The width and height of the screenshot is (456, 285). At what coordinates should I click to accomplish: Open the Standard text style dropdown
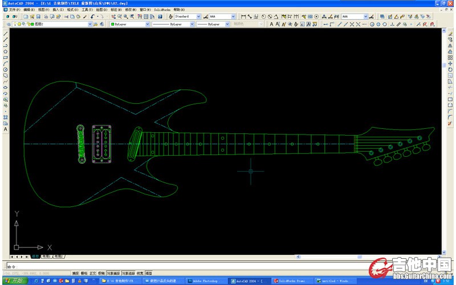coord(199,17)
